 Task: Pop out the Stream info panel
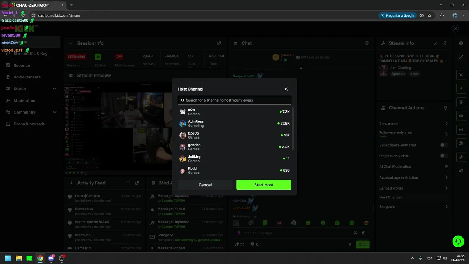tap(444, 43)
